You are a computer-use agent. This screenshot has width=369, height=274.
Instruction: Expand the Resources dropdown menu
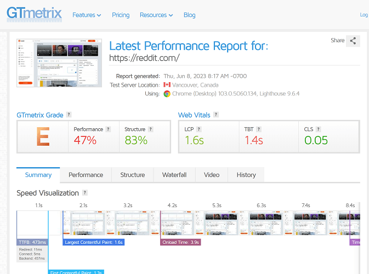156,15
